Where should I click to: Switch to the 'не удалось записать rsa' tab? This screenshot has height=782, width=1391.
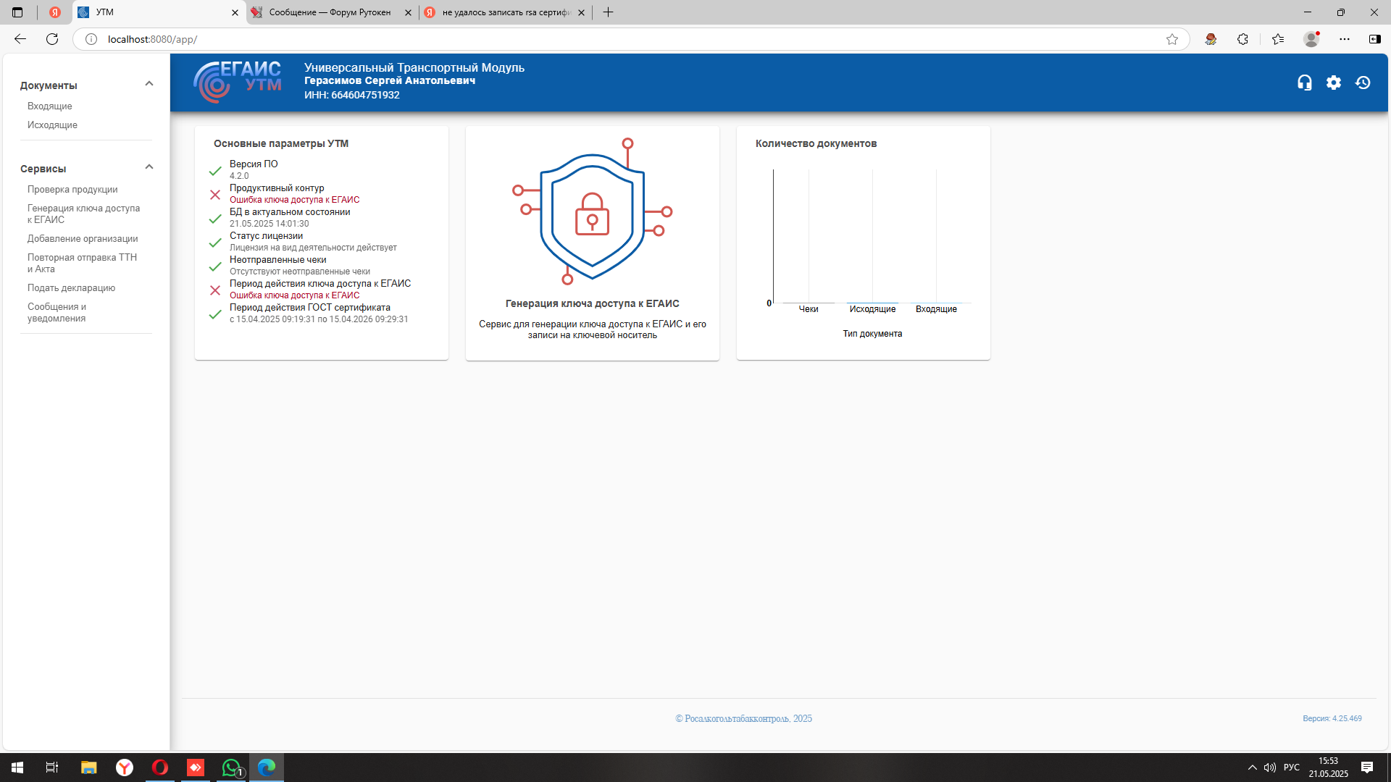506,12
